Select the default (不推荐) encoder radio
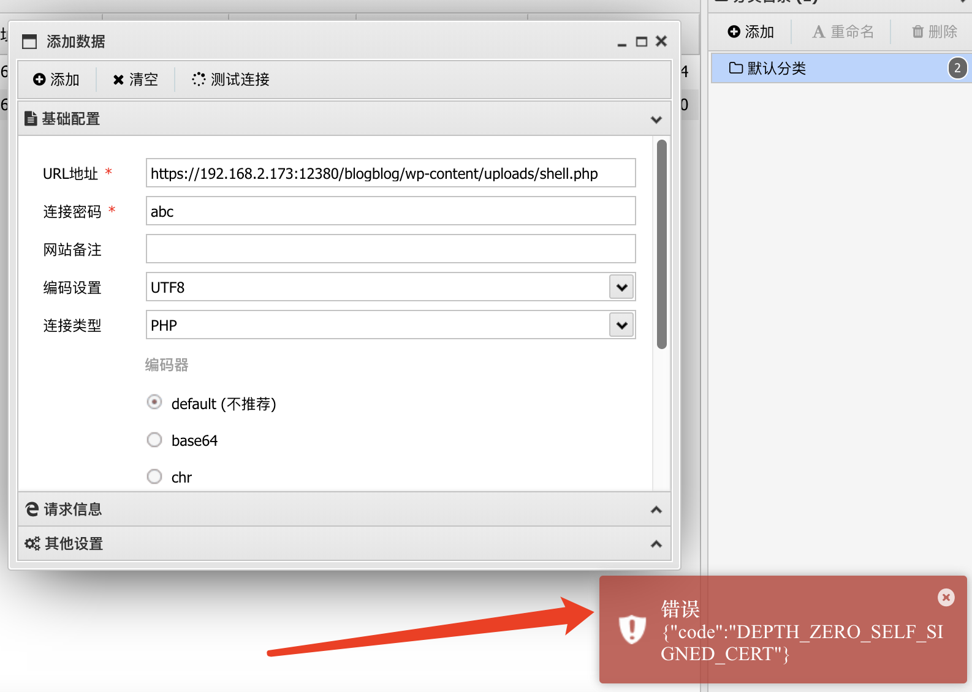 [154, 402]
